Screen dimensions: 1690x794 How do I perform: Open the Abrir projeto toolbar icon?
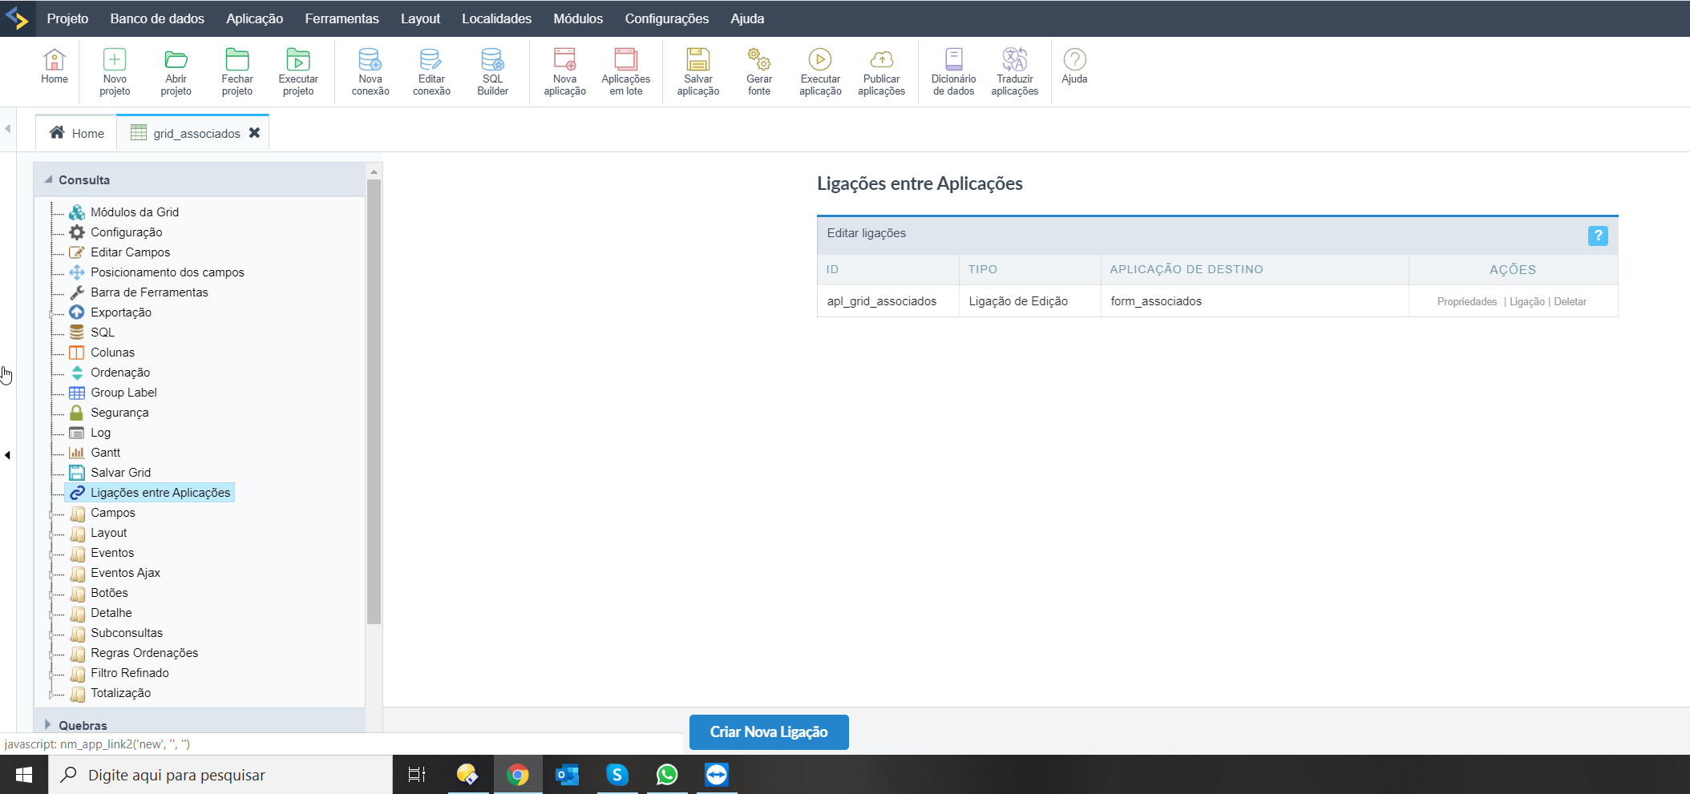click(176, 71)
